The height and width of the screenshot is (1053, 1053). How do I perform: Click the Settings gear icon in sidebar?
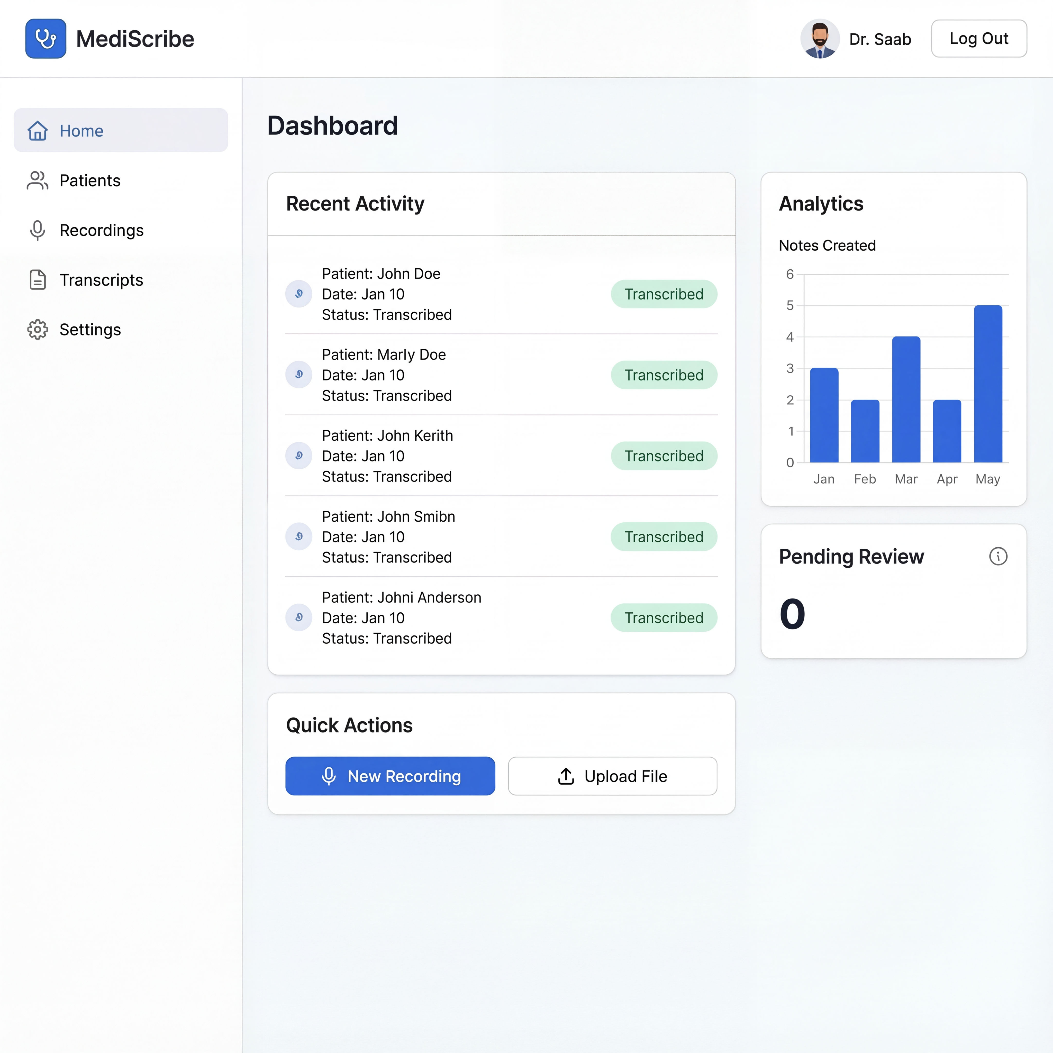38,329
